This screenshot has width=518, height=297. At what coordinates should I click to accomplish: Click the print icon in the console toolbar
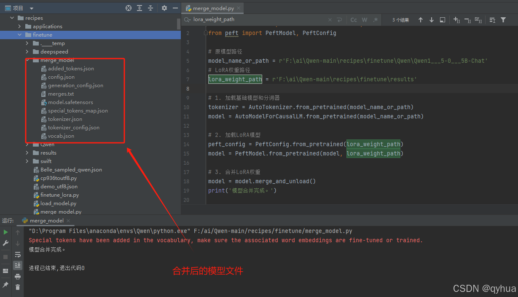(x=18, y=276)
